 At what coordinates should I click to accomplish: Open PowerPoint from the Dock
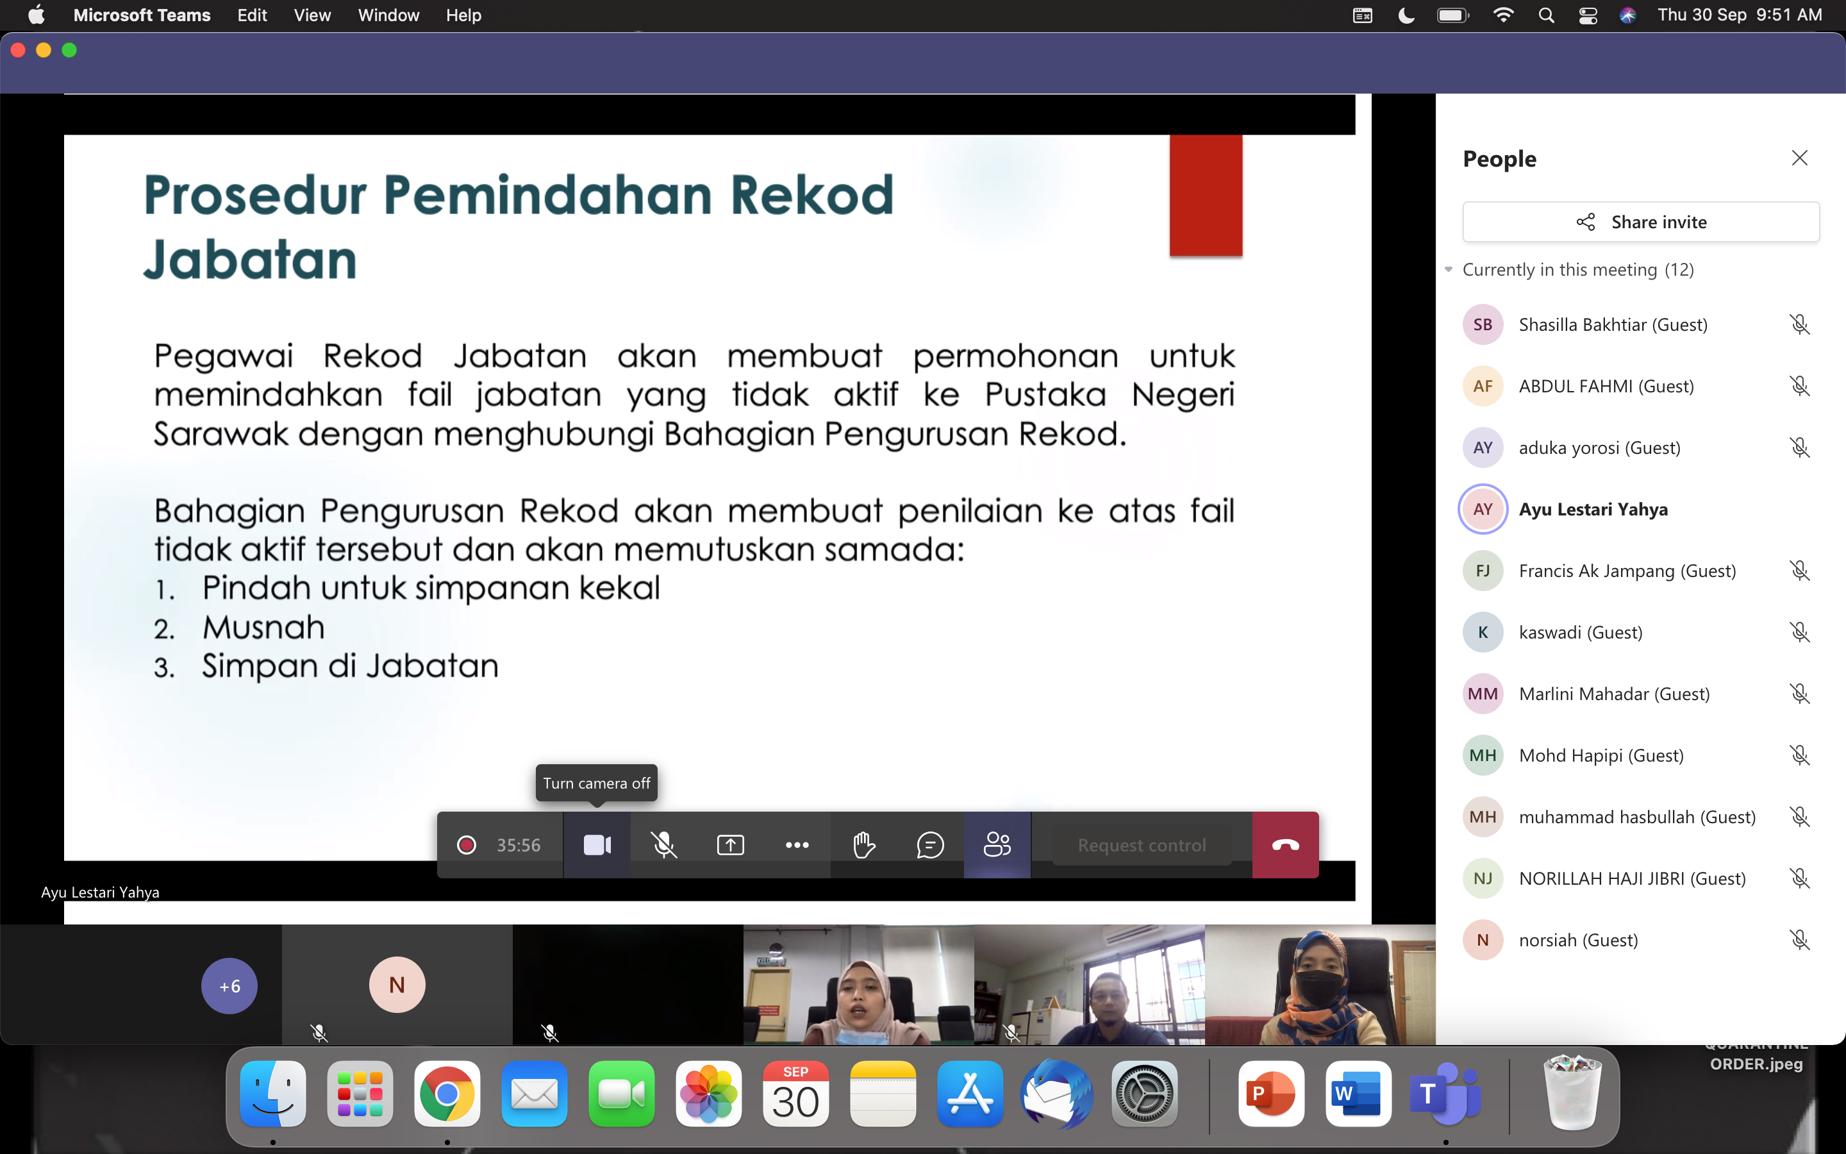click(1272, 1094)
